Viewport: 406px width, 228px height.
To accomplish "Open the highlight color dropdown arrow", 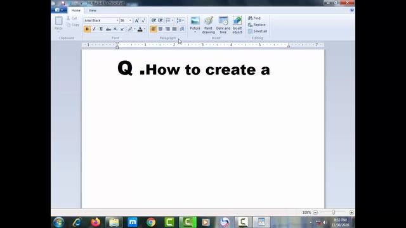I will click(x=134, y=29).
